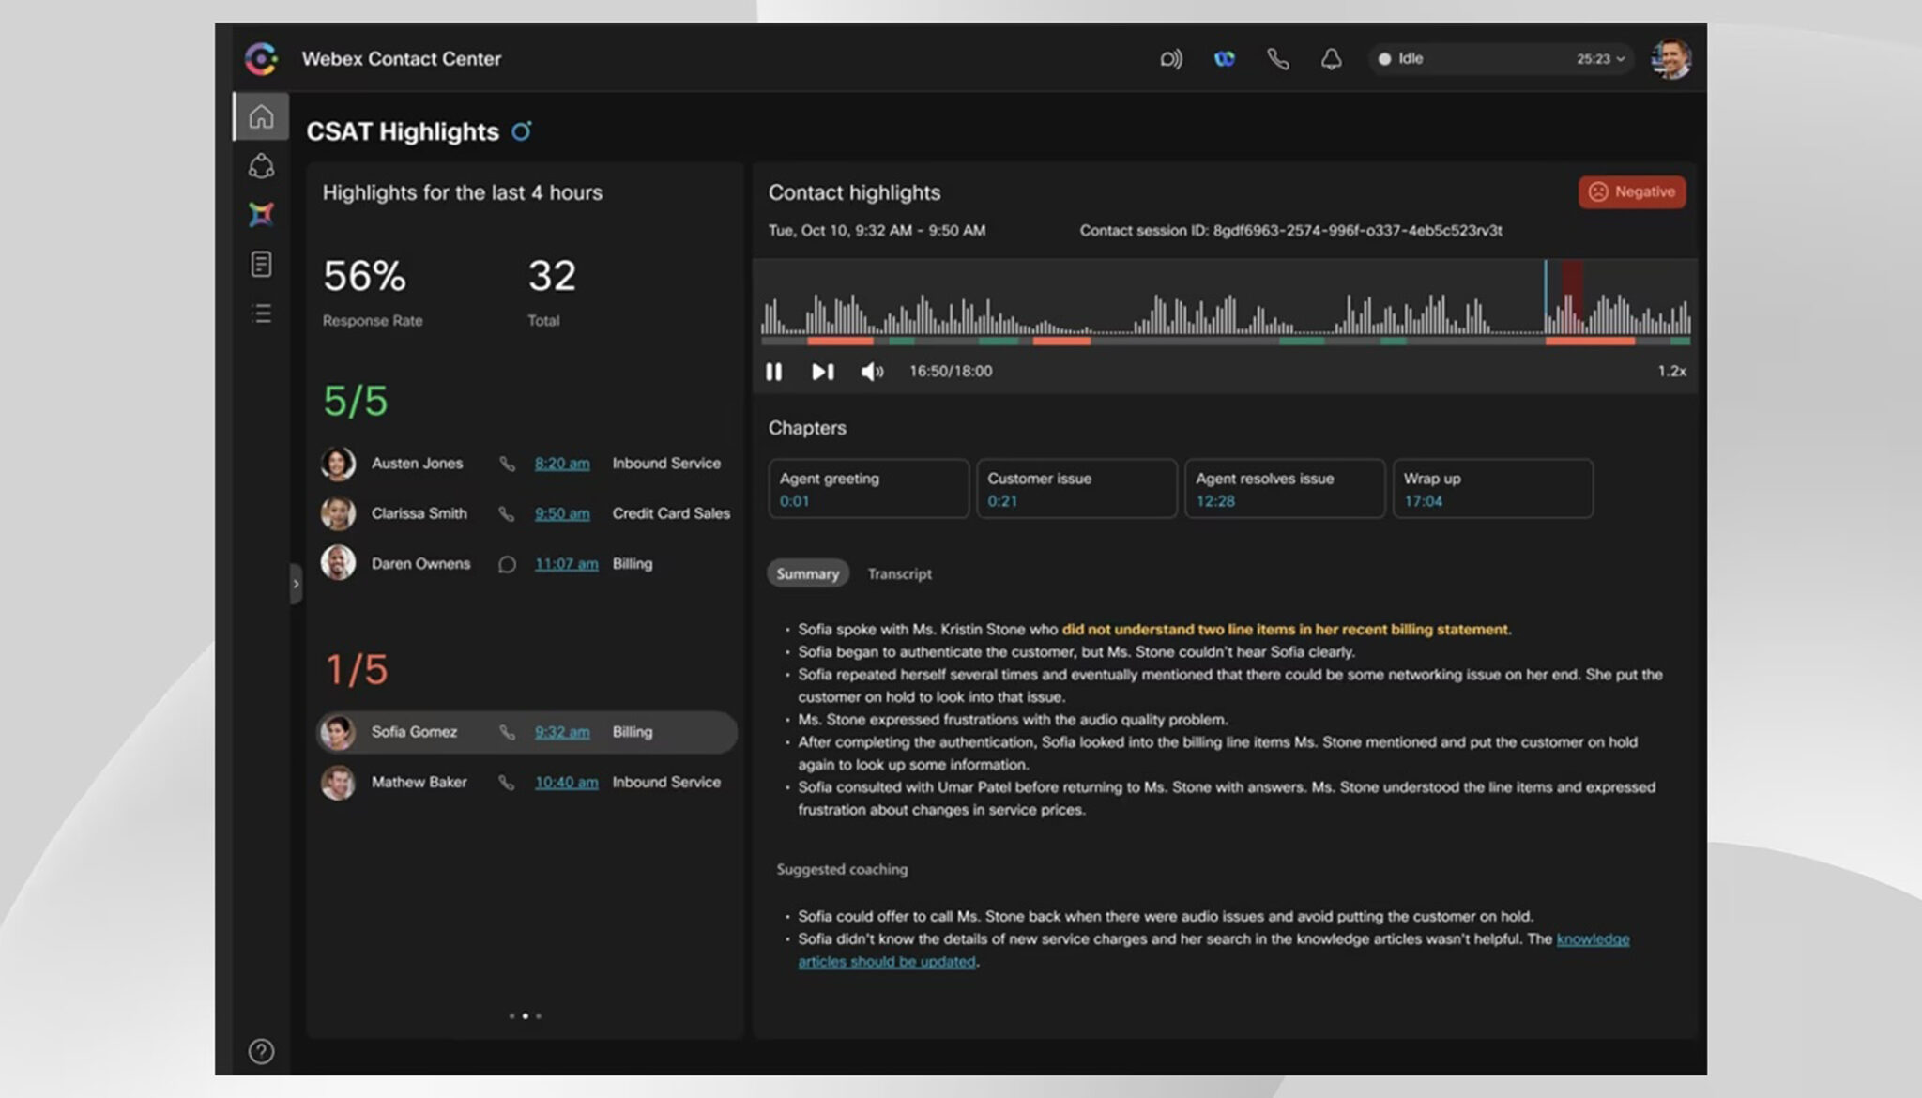Open the document reports sidebar icon
This screenshot has height=1098, width=1922.
pos(261,264)
